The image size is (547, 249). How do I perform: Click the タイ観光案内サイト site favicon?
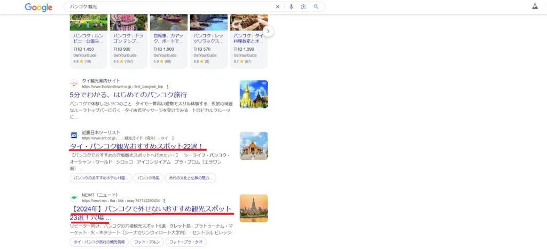pyautogui.click(x=74, y=84)
